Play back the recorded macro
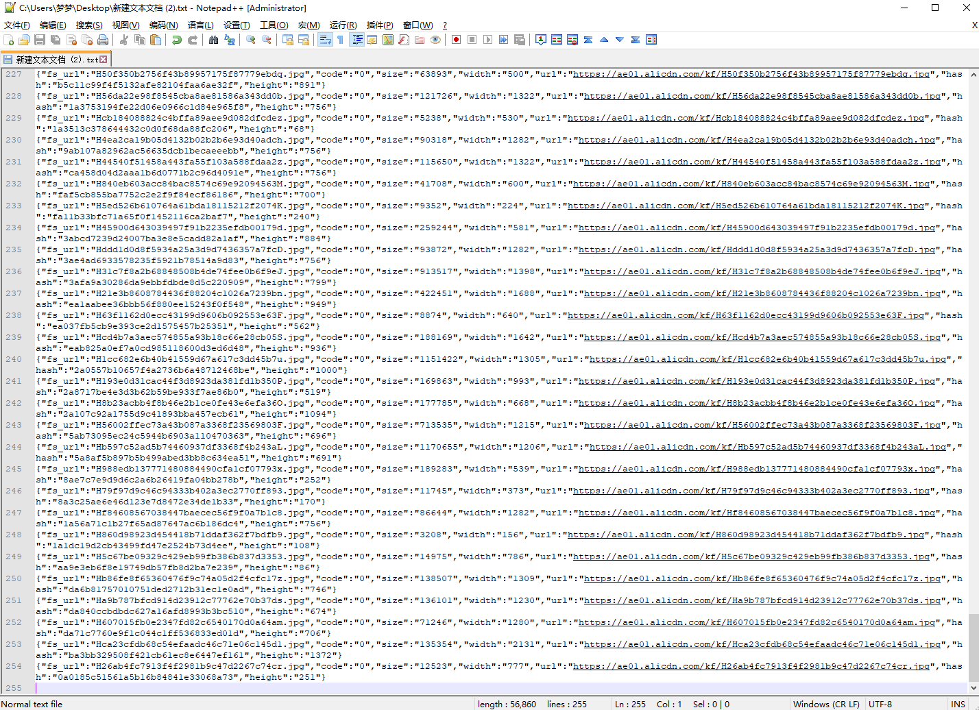This screenshot has height=710, width=979. pos(488,40)
